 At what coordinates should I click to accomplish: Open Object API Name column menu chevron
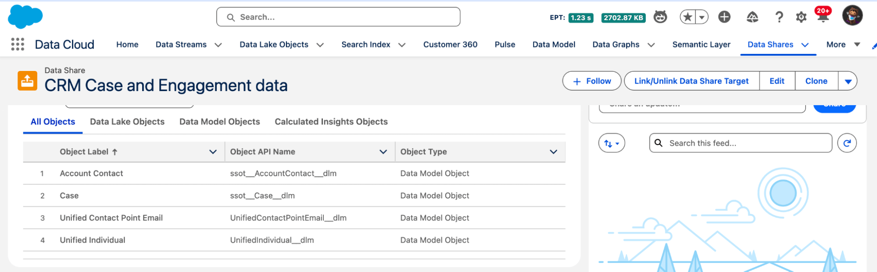(x=383, y=152)
